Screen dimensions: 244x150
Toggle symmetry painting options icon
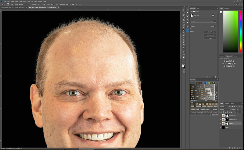(80, 5)
